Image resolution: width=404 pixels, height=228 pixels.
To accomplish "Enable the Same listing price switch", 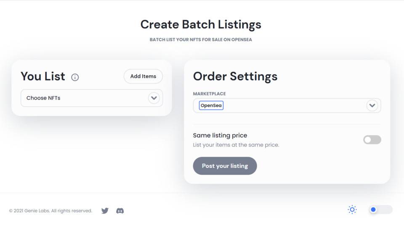I will 372,140.
